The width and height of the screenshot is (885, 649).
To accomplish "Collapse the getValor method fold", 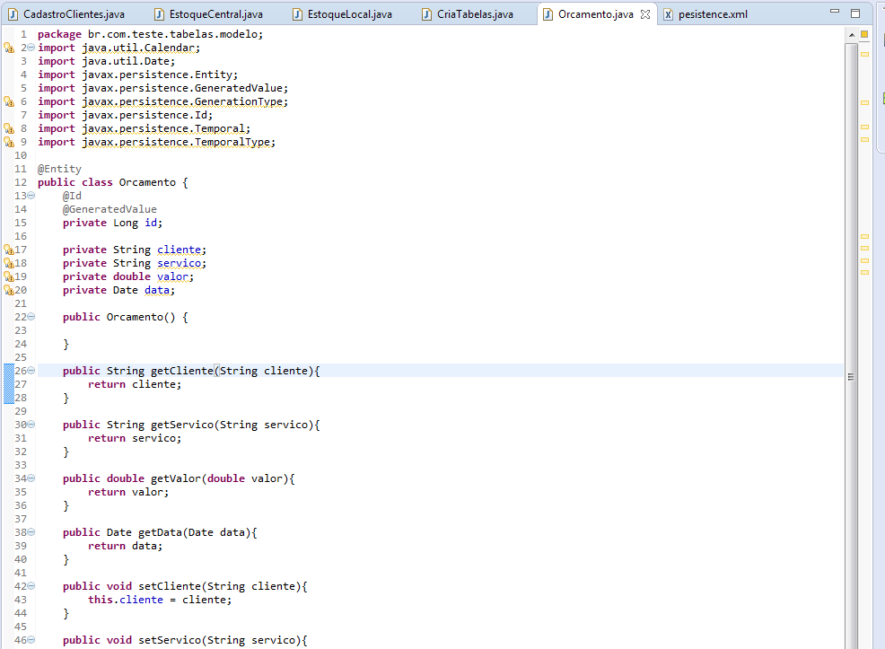I will tap(31, 478).
